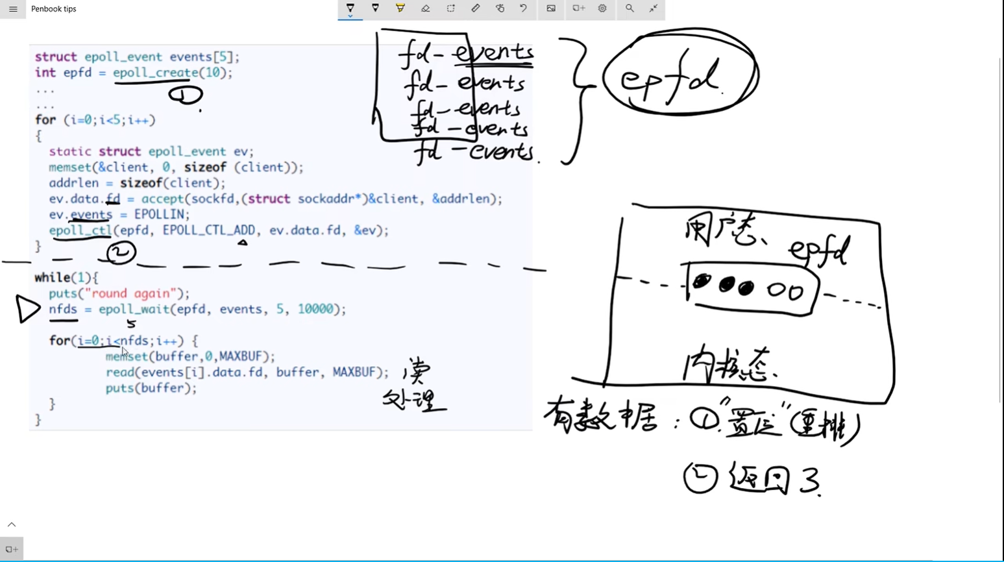This screenshot has height=562, width=1004.
Task: Add a page from the top toolbar
Action: click(578, 8)
